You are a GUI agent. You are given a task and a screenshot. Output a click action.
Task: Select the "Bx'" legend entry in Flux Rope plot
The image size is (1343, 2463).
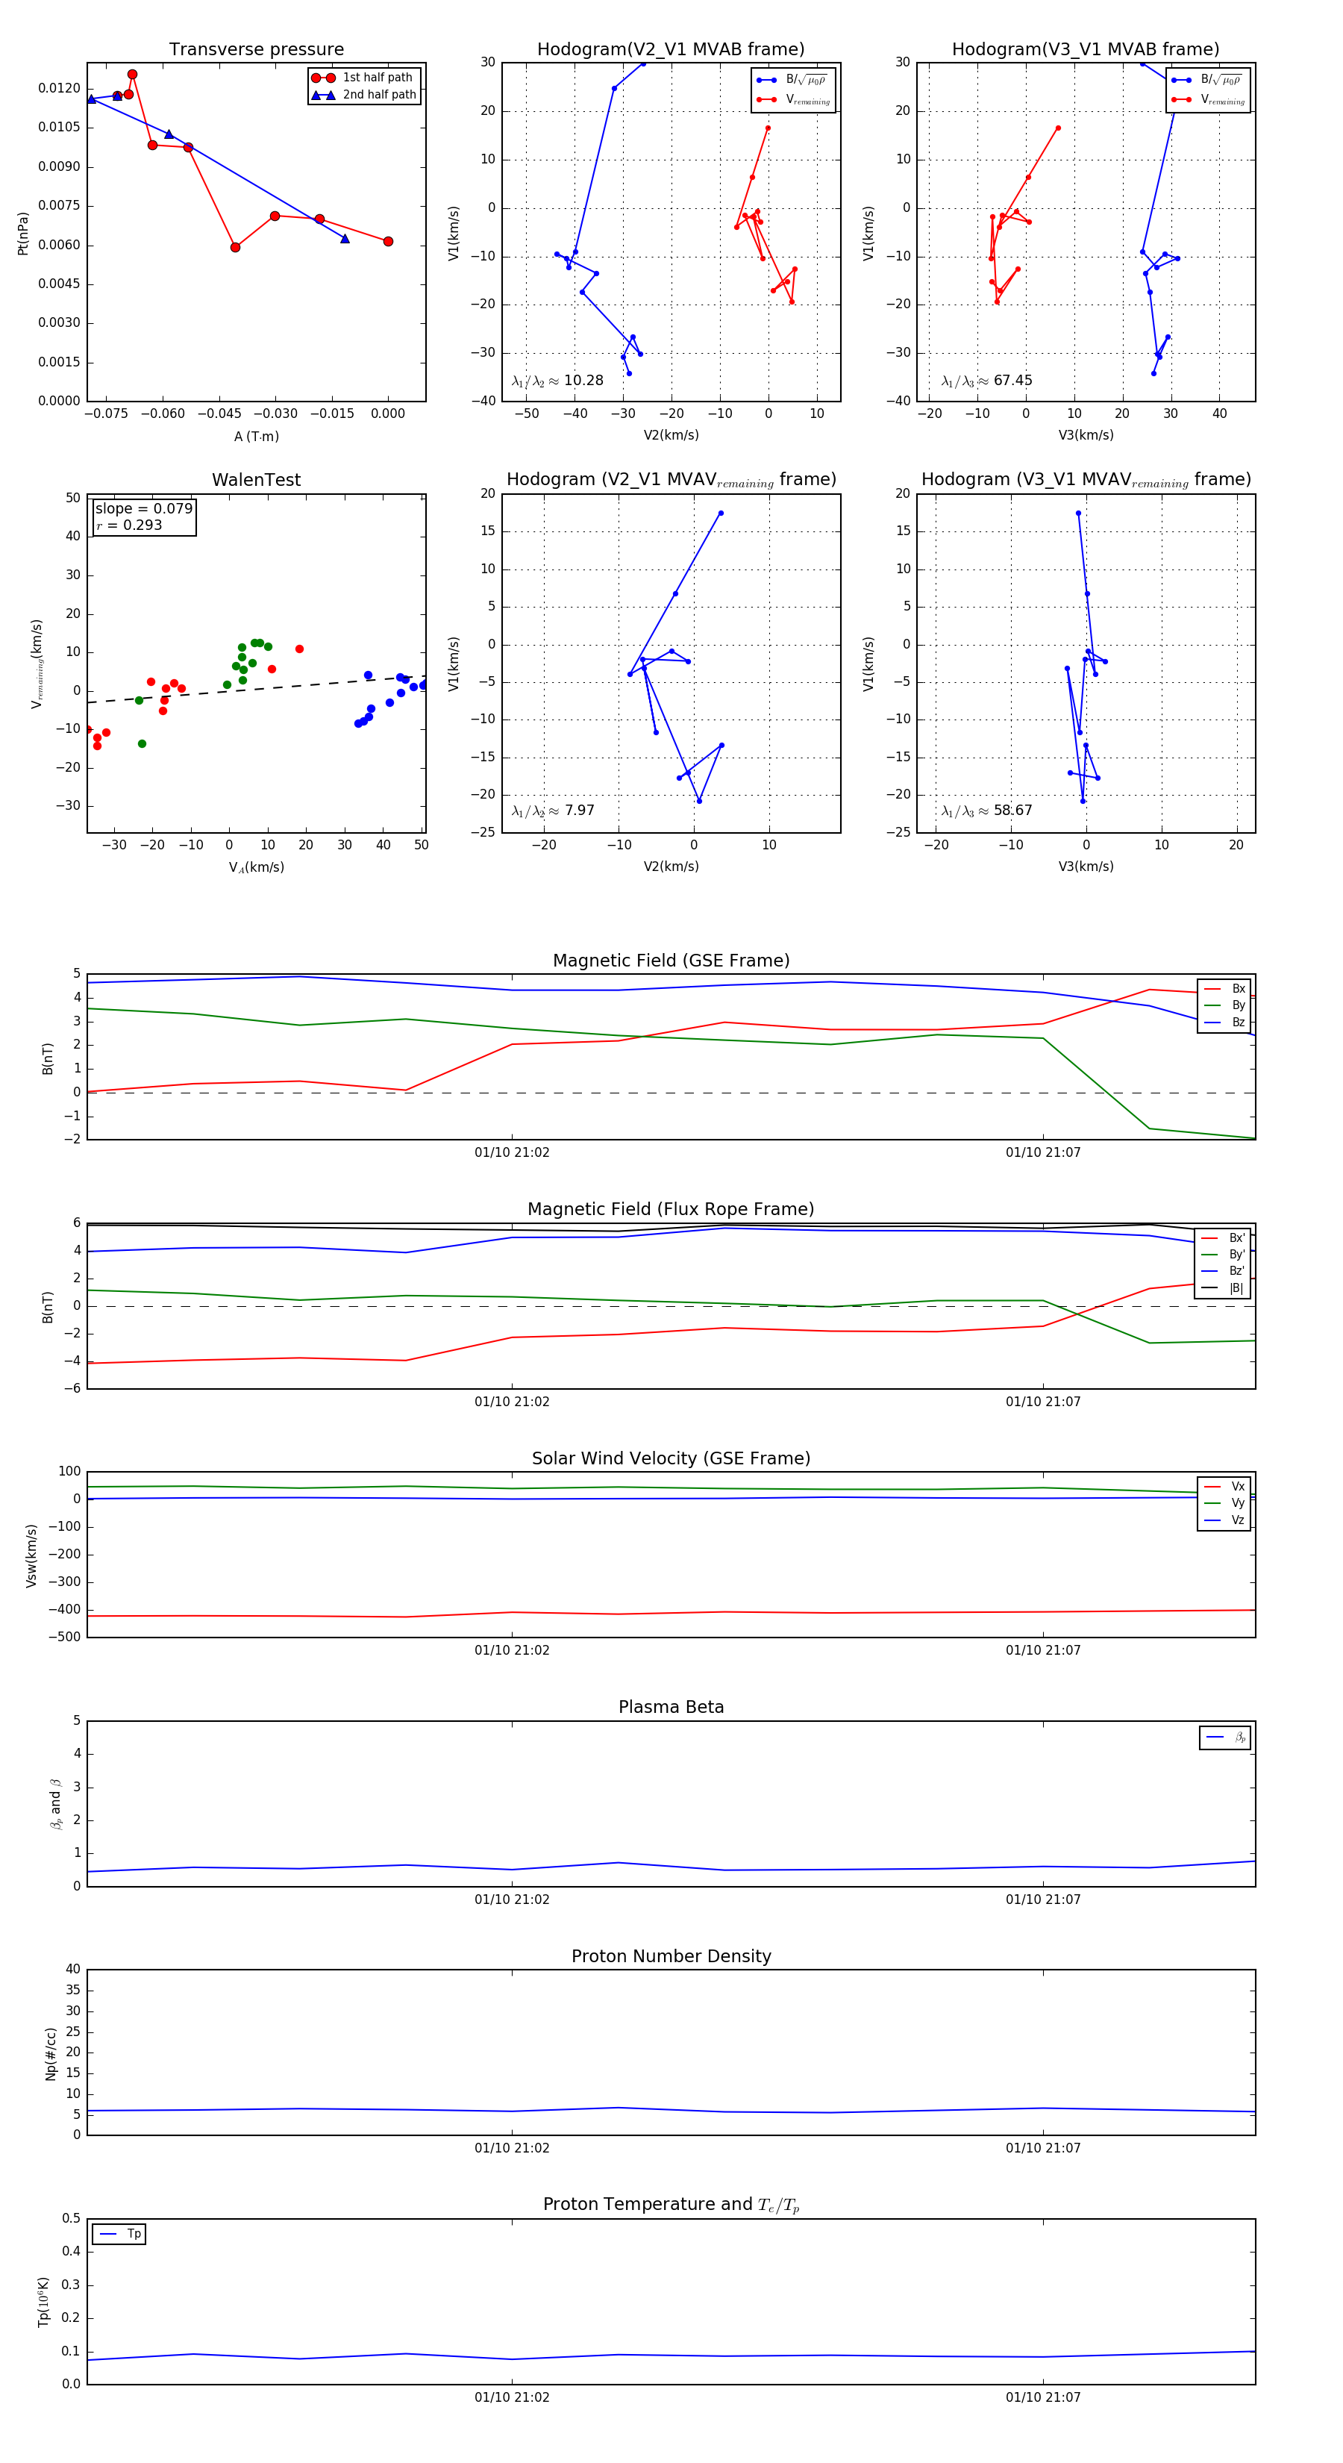[x=1224, y=1237]
